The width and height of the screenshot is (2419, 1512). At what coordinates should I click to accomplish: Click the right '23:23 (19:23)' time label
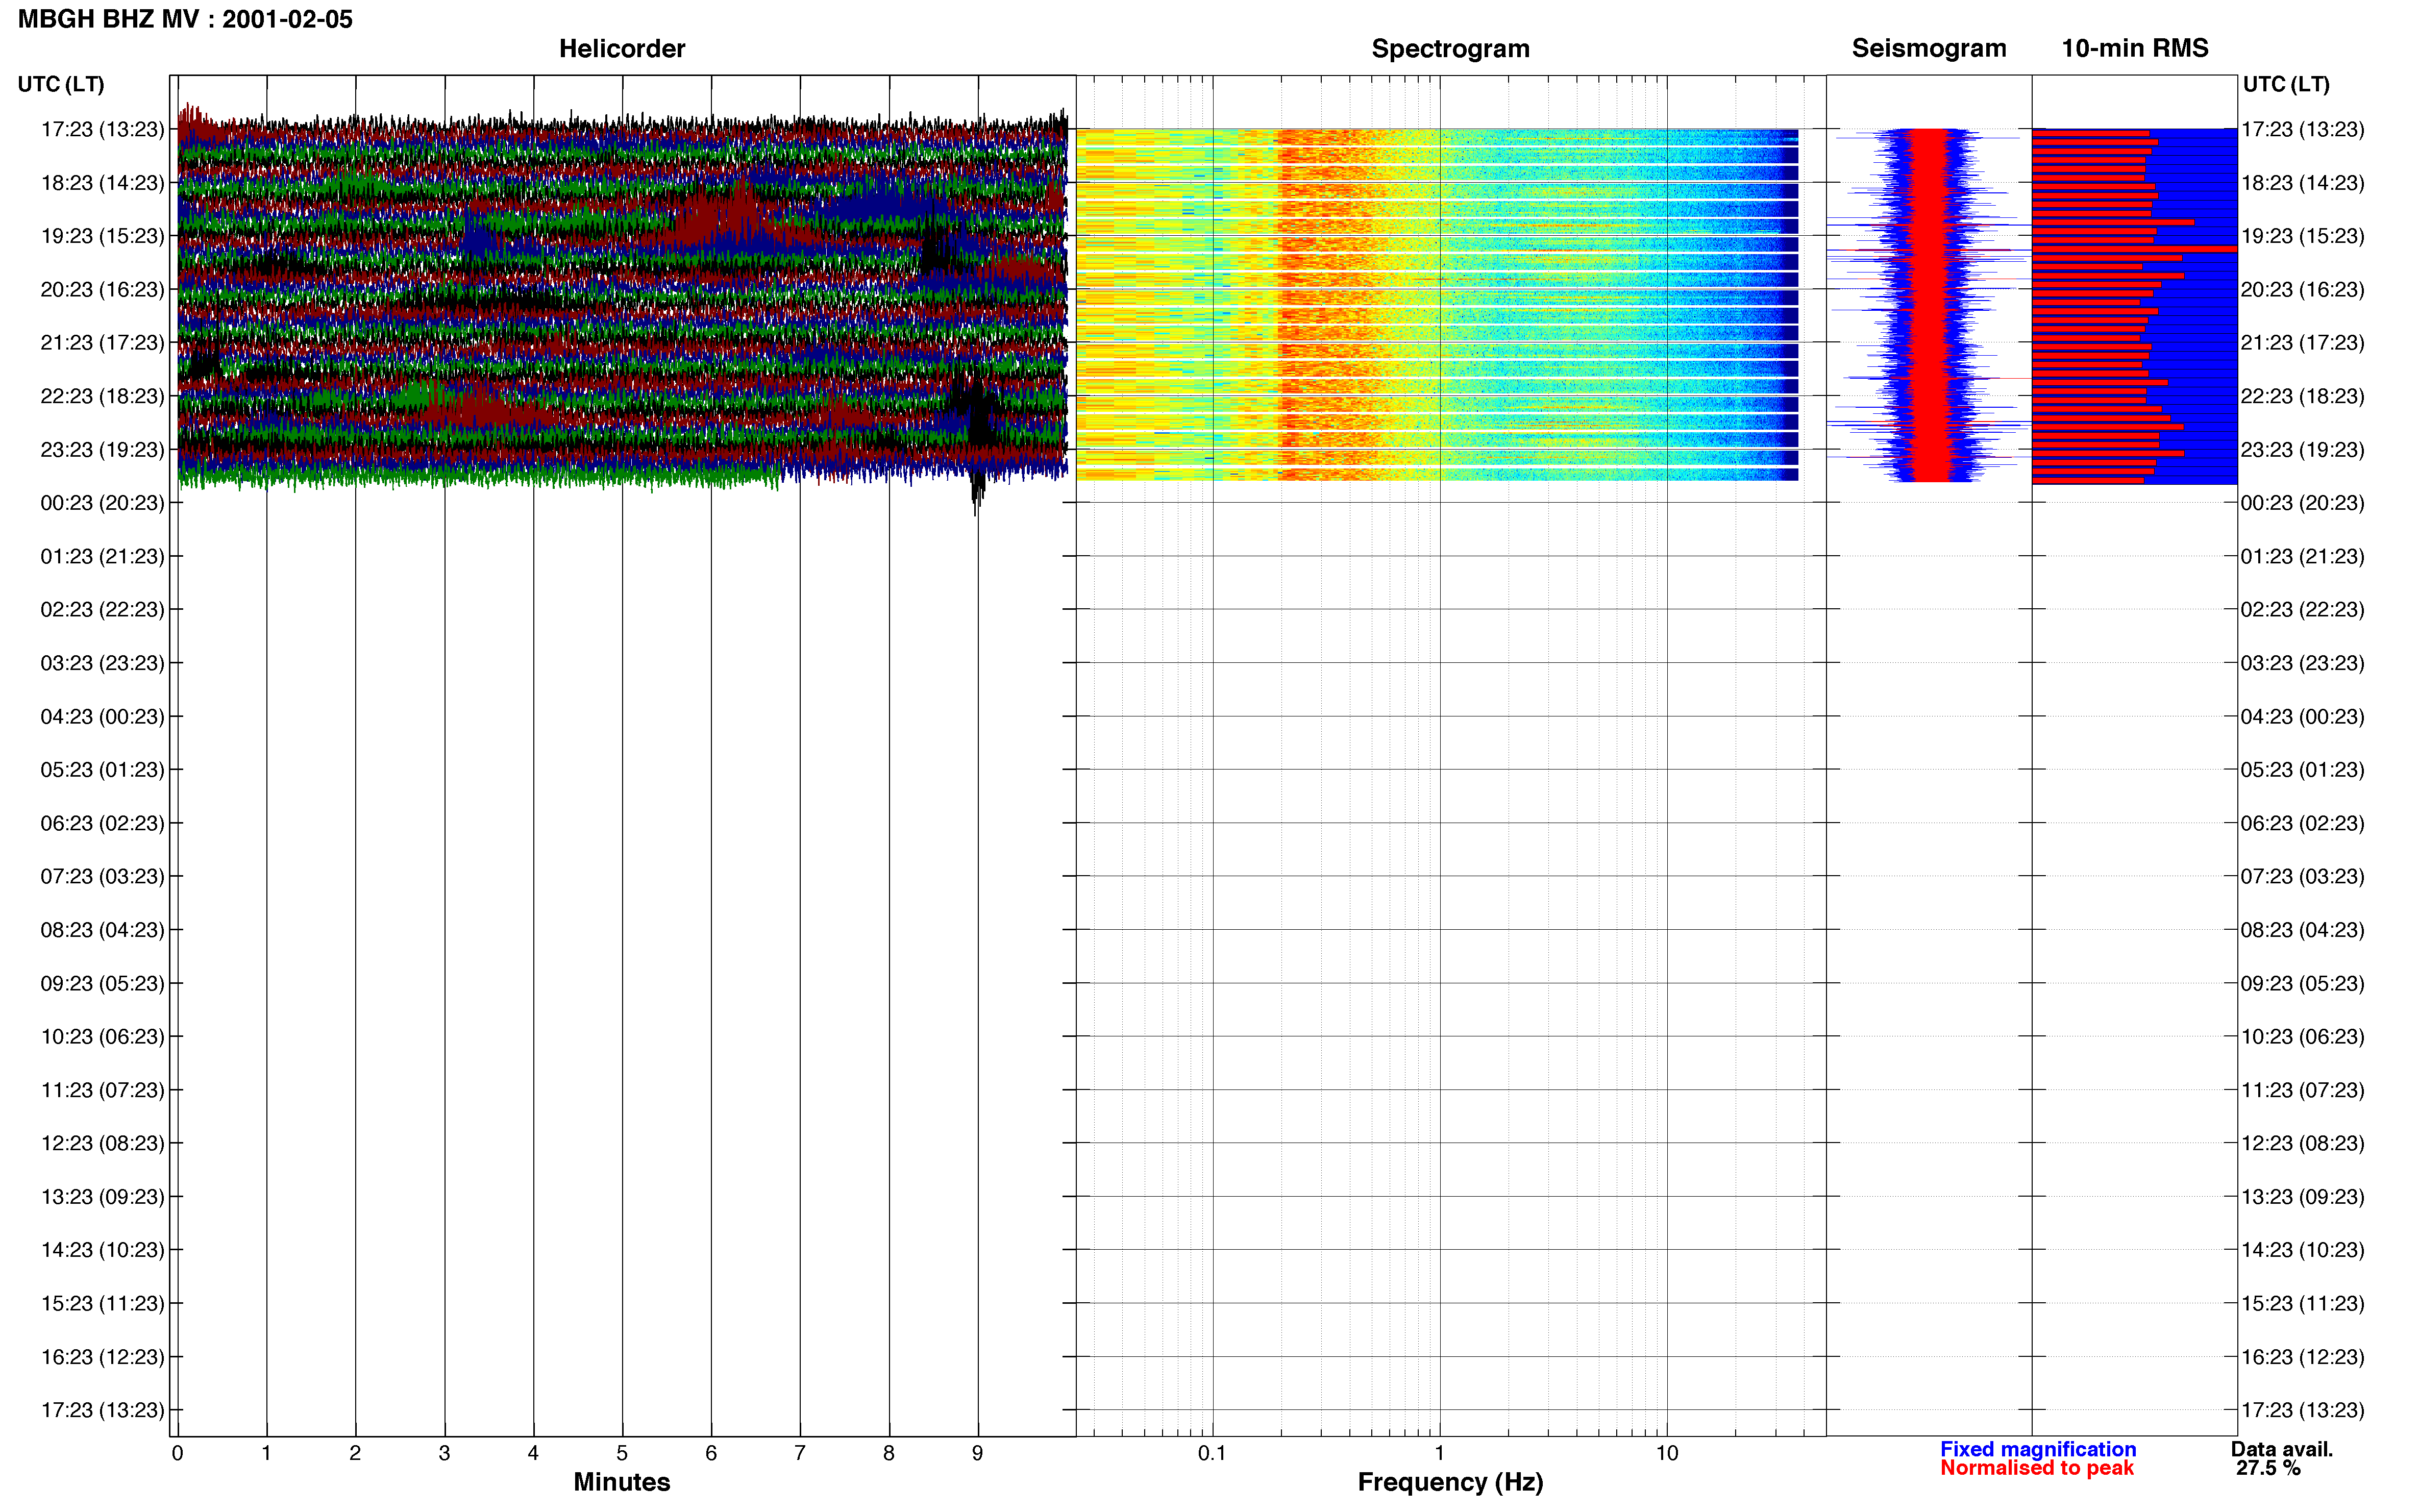[2302, 449]
